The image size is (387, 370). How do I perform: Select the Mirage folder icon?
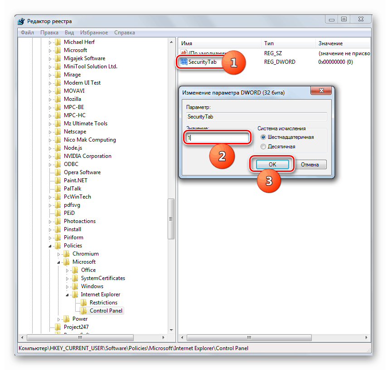pos(58,75)
